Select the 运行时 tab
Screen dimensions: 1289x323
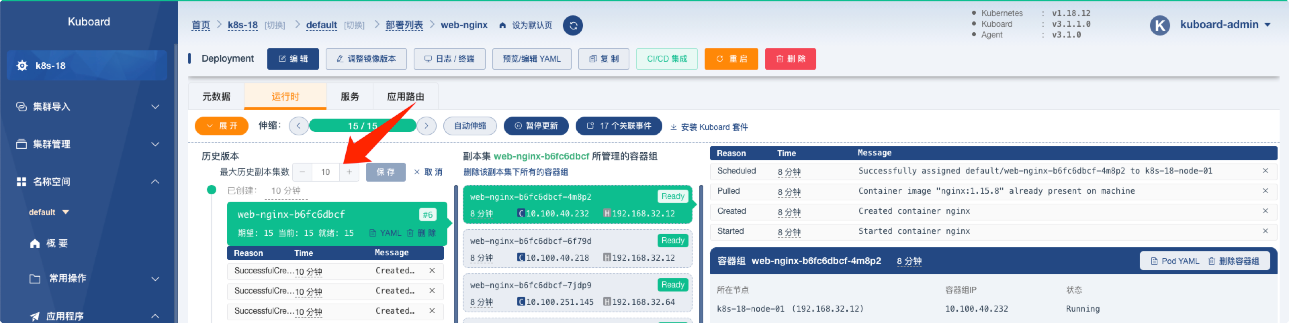(x=285, y=96)
